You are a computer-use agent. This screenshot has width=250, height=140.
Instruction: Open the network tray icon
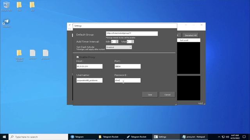(x=223, y=137)
